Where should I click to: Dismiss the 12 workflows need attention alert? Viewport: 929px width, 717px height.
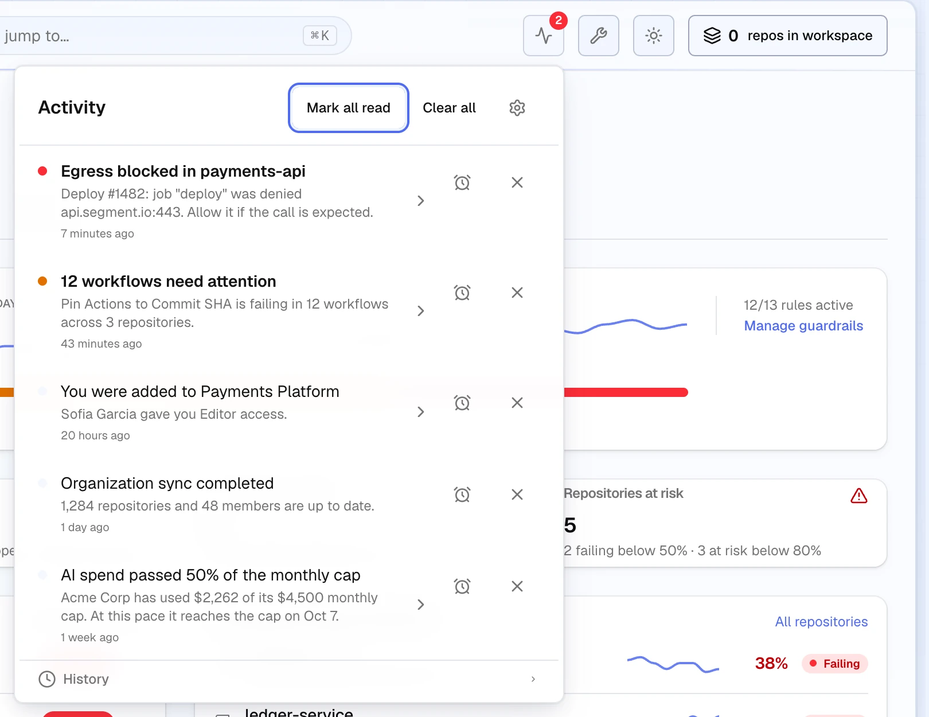517,293
